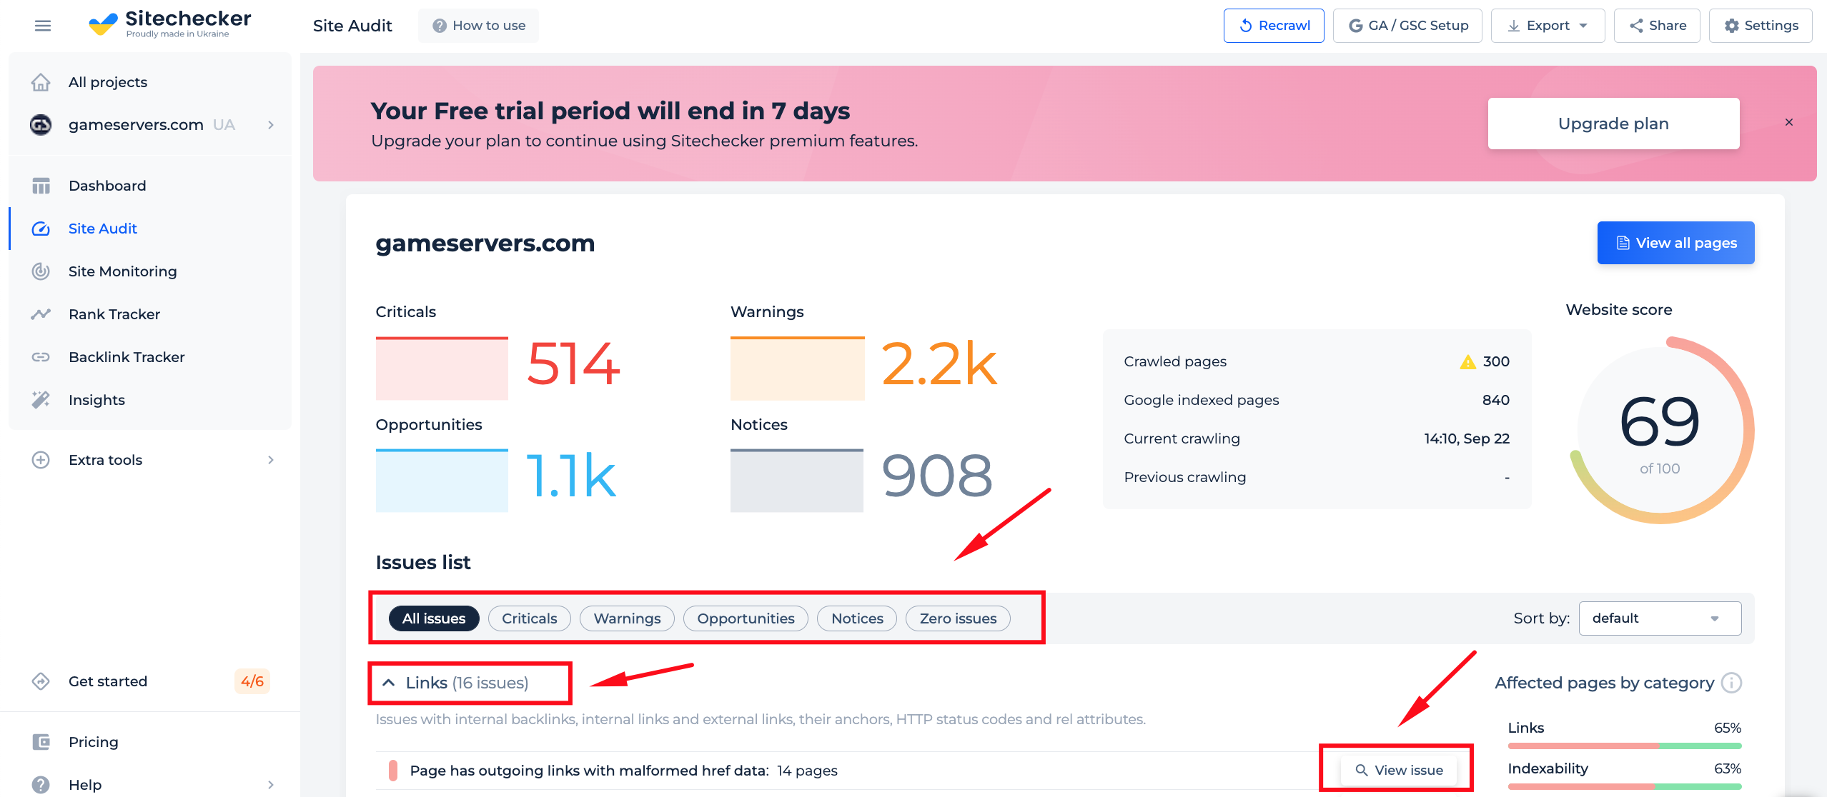
Task: Select the All issues filter pill
Action: 434,618
